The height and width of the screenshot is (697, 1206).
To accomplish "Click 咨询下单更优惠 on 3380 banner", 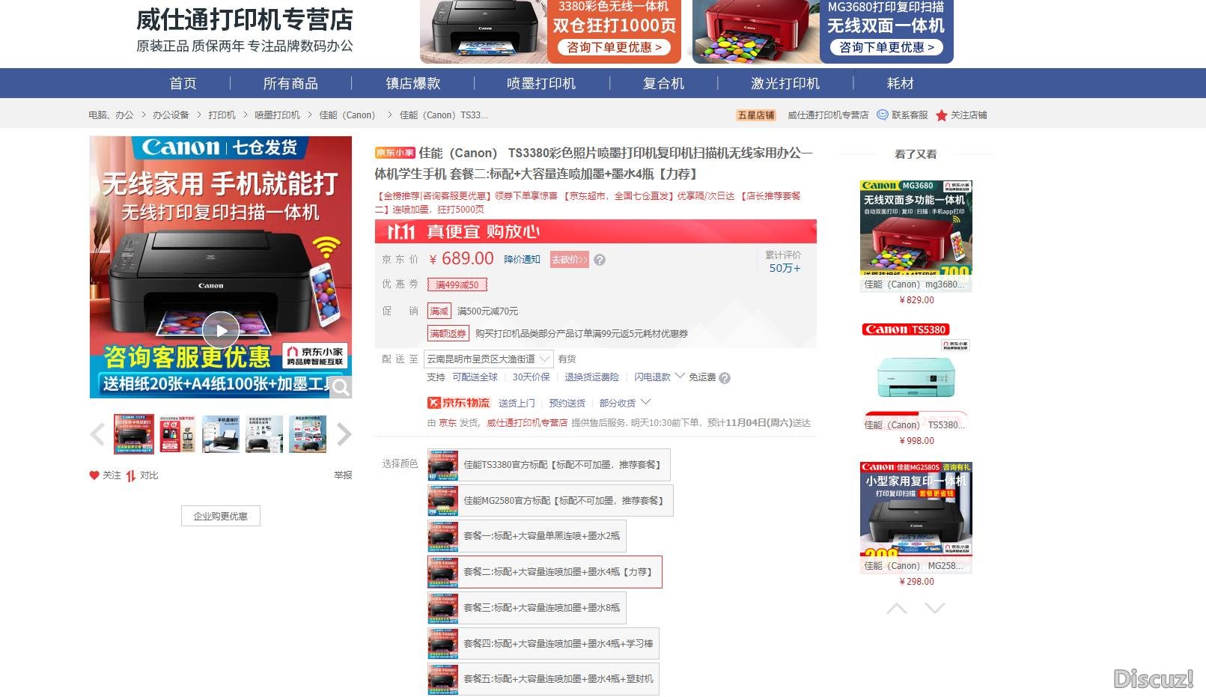I will point(615,47).
